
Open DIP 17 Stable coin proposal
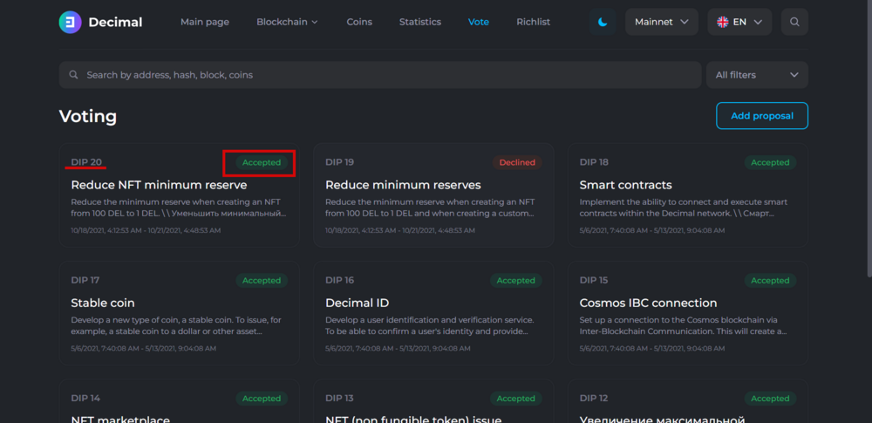179,313
